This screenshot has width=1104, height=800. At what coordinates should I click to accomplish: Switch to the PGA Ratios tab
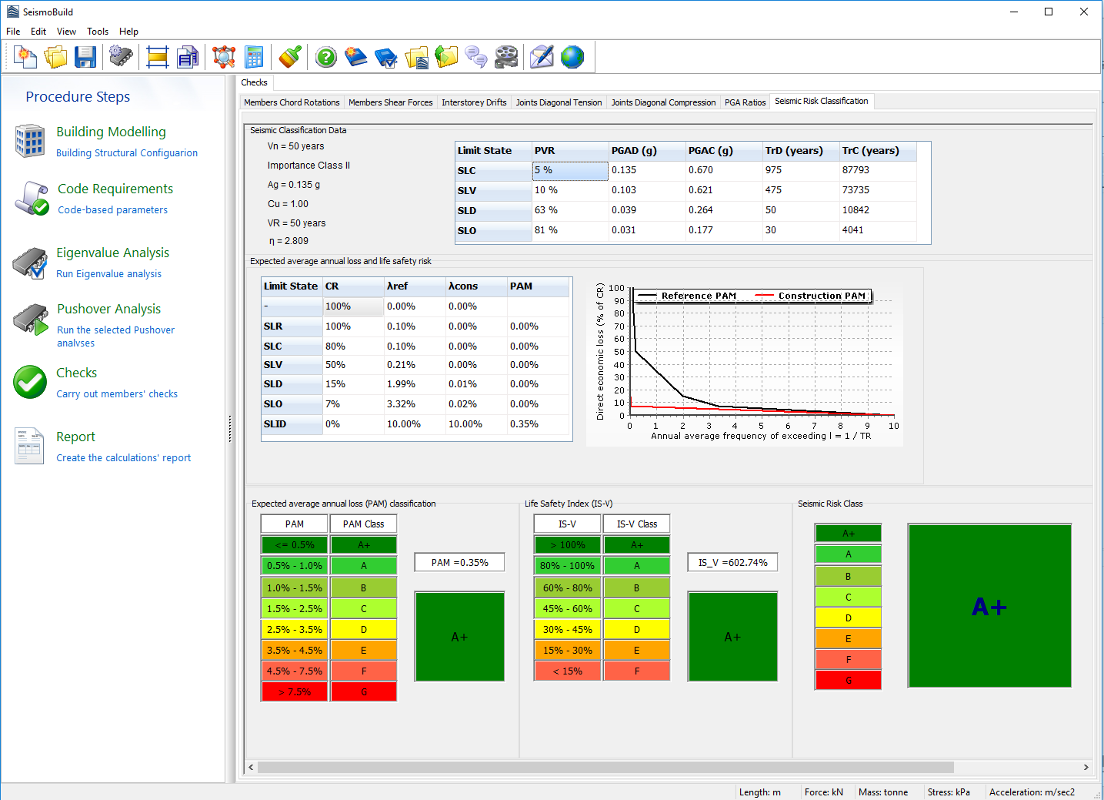tap(745, 102)
